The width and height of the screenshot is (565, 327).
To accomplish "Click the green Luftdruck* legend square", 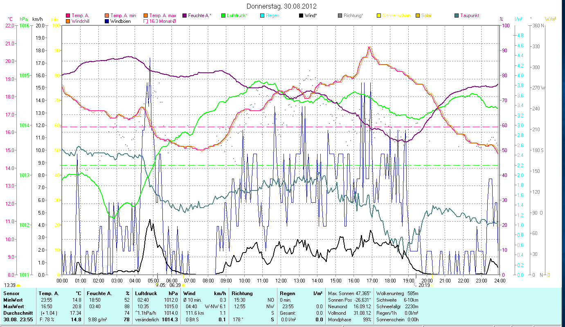I will [223, 16].
